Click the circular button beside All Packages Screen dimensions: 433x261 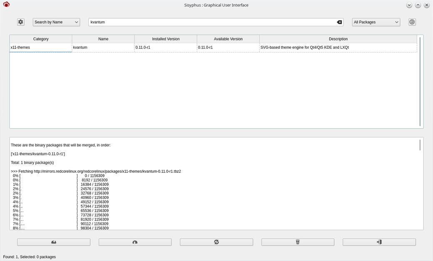pos(412,22)
